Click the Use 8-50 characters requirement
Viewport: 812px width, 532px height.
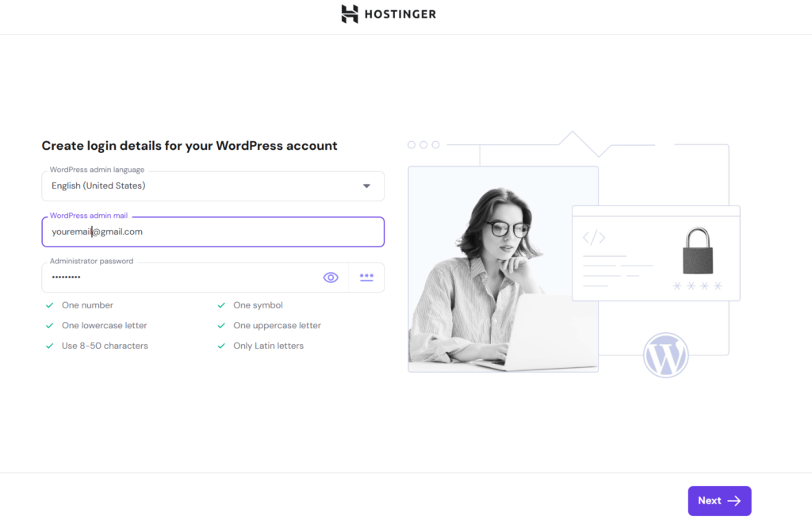point(105,346)
